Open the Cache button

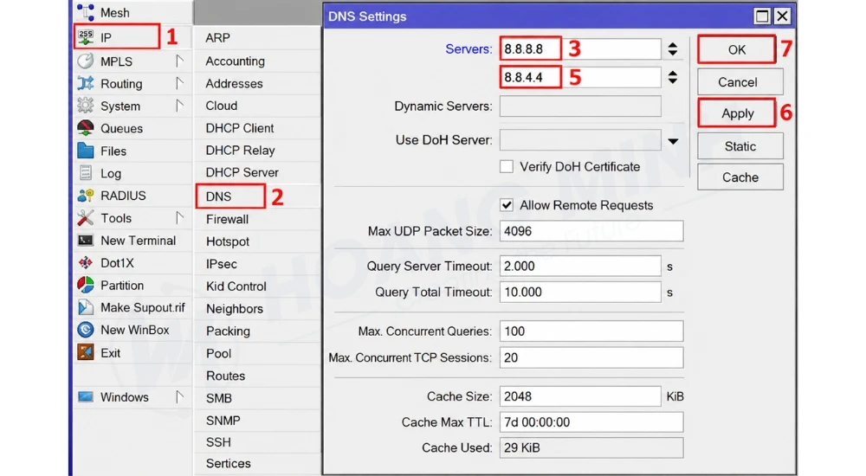coord(740,177)
